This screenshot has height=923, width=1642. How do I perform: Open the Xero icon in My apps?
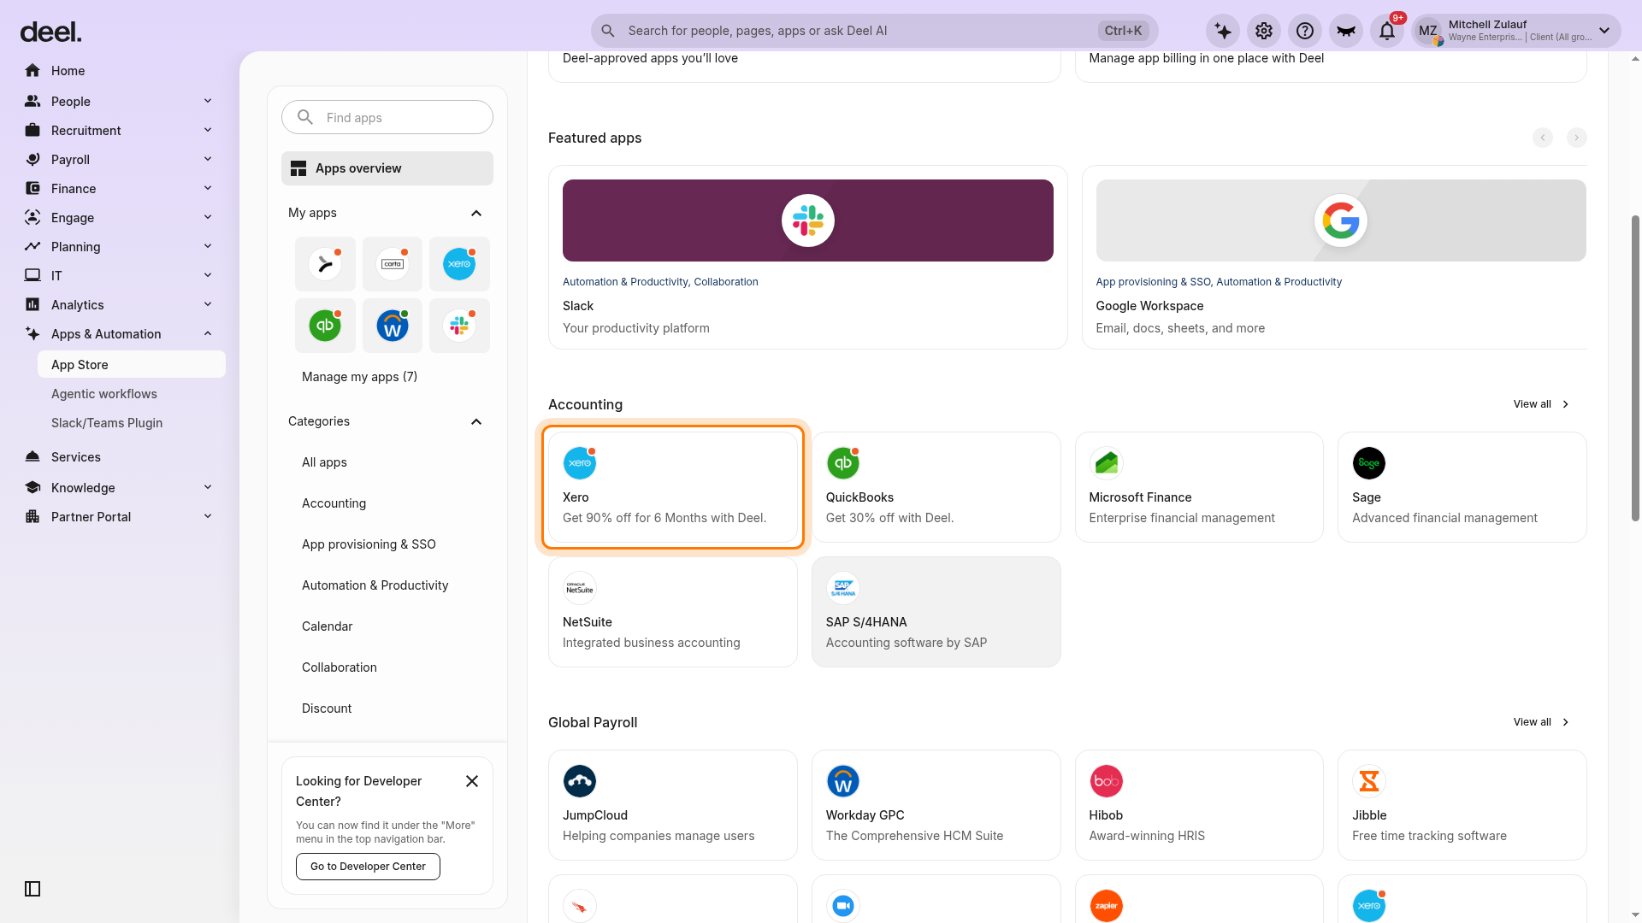tap(459, 264)
